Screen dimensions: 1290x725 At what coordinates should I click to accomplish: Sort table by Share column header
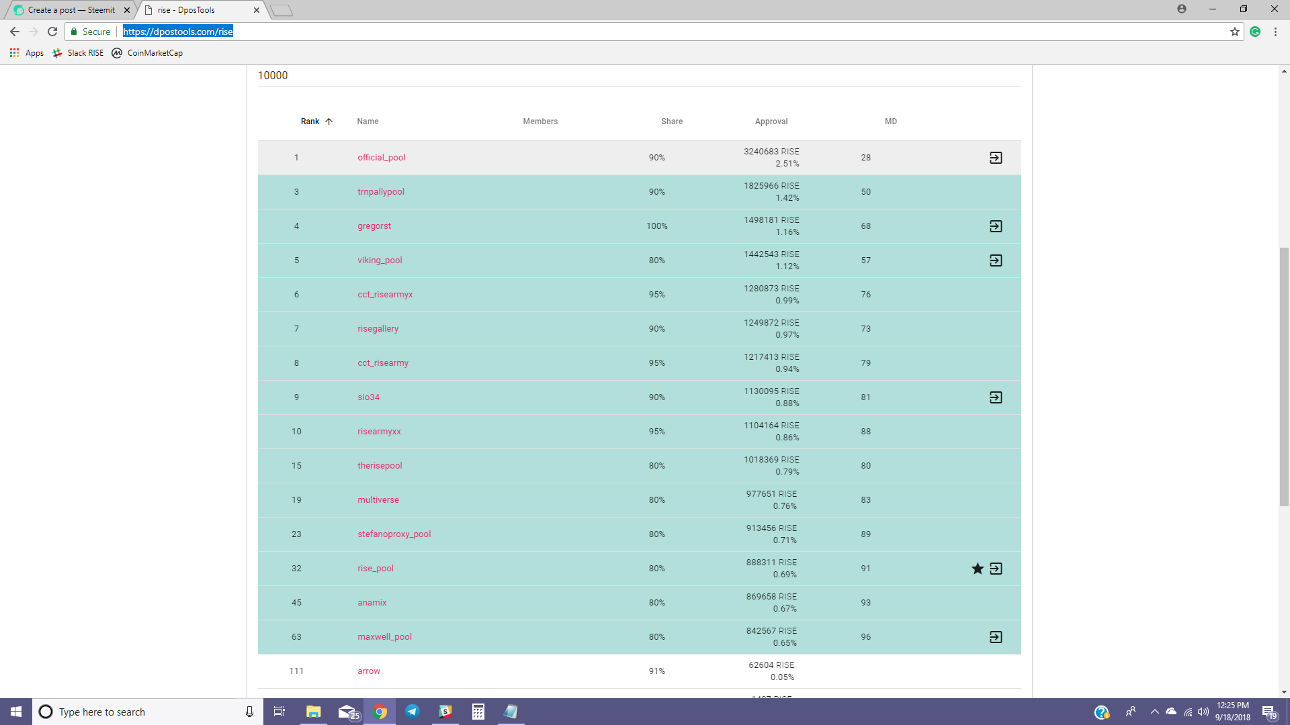click(671, 122)
